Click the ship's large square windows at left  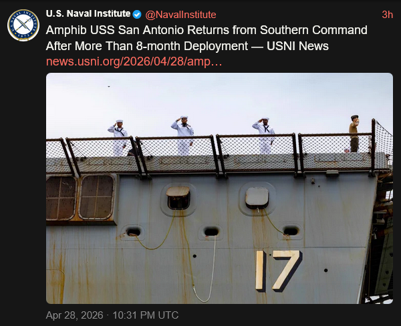click(x=80, y=197)
